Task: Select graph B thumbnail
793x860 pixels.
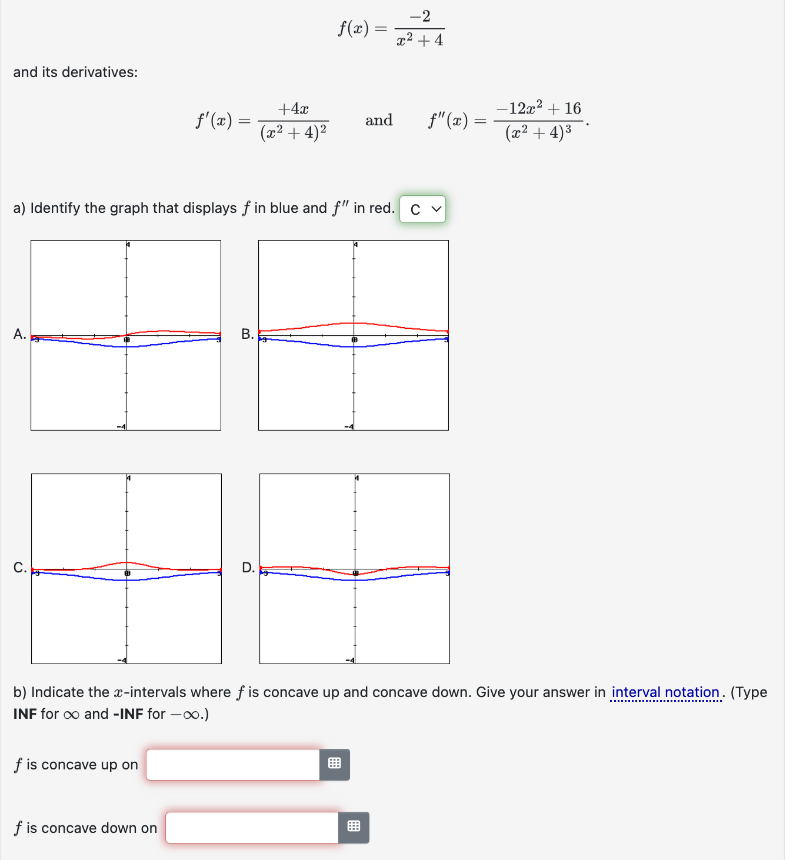Action: [353, 335]
